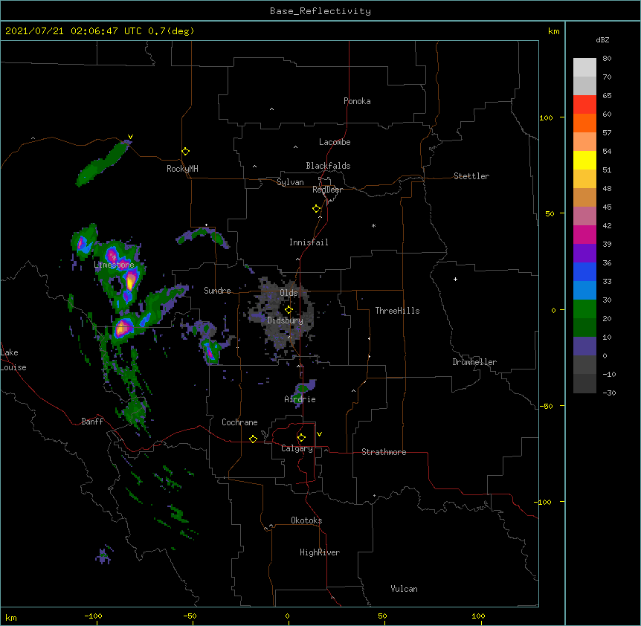
Task: Pick the purple swatch between 39 and 36
Action: (x=584, y=254)
